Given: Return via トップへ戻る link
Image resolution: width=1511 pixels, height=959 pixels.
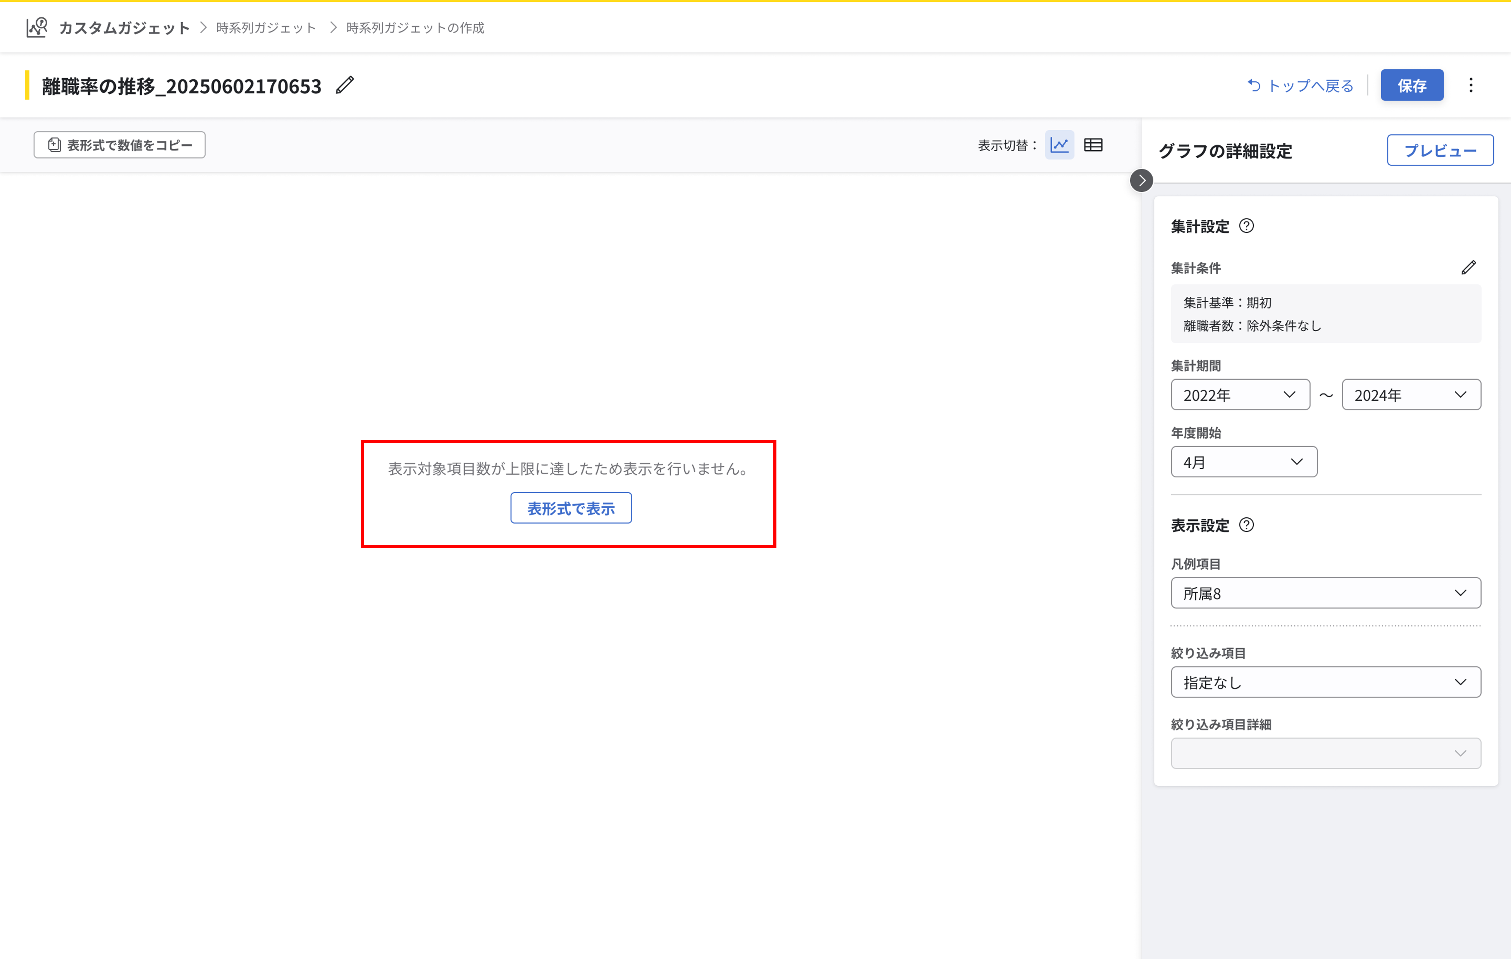Looking at the screenshot, I should click(1300, 85).
